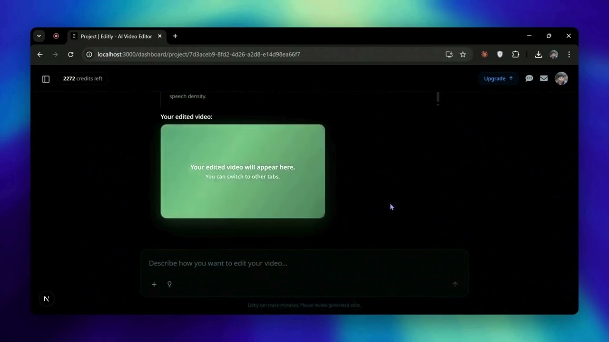
Task: Restore down the browser window
Action: click(x=549, y=36)
